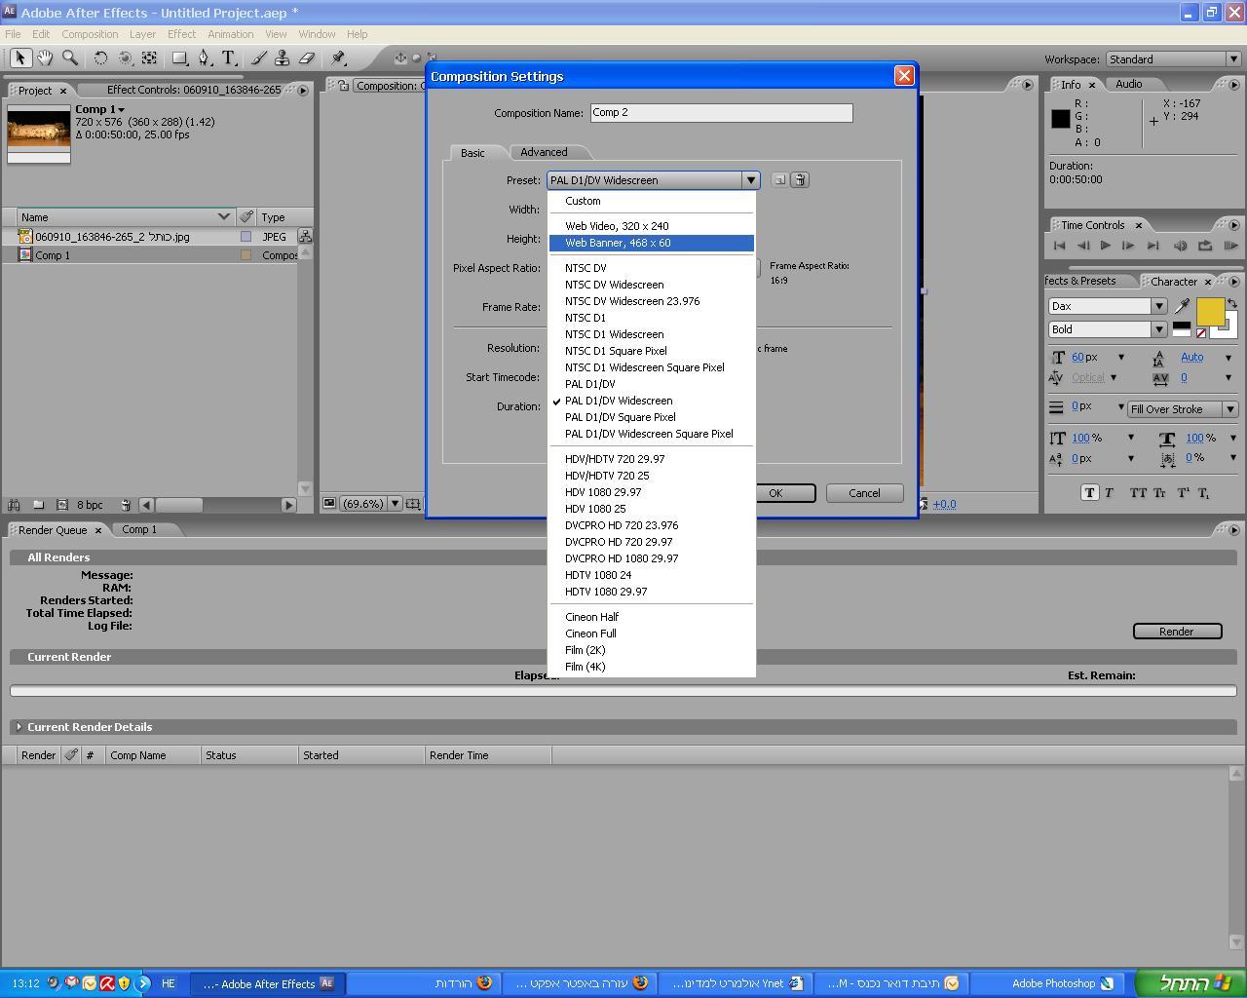Switch to the Advanced tab

(x=544, y=152)
